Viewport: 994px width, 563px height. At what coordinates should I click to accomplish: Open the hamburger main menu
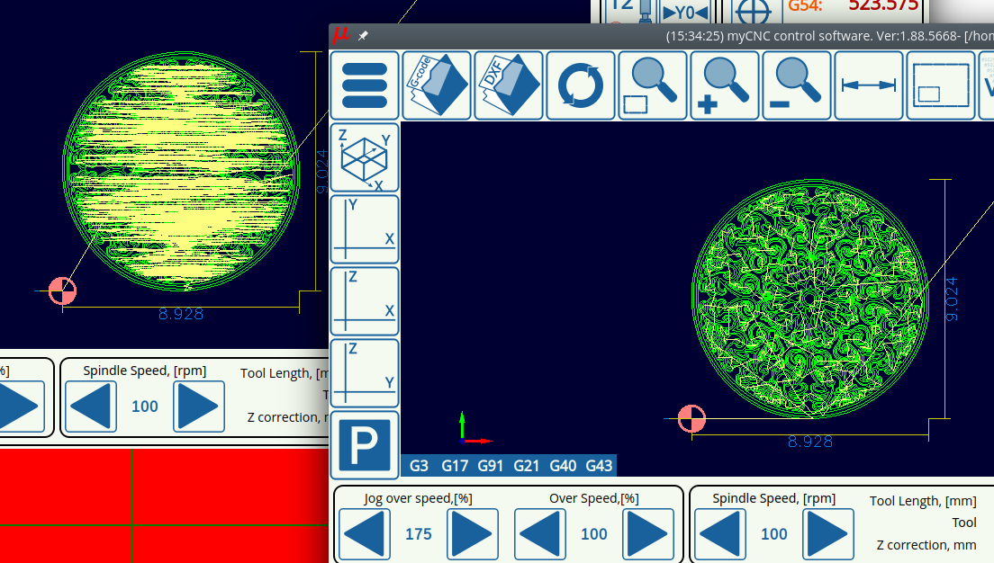365,85
